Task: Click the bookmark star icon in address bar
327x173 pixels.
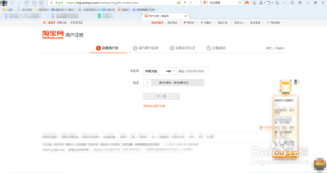Action: [x=52, y=3]
